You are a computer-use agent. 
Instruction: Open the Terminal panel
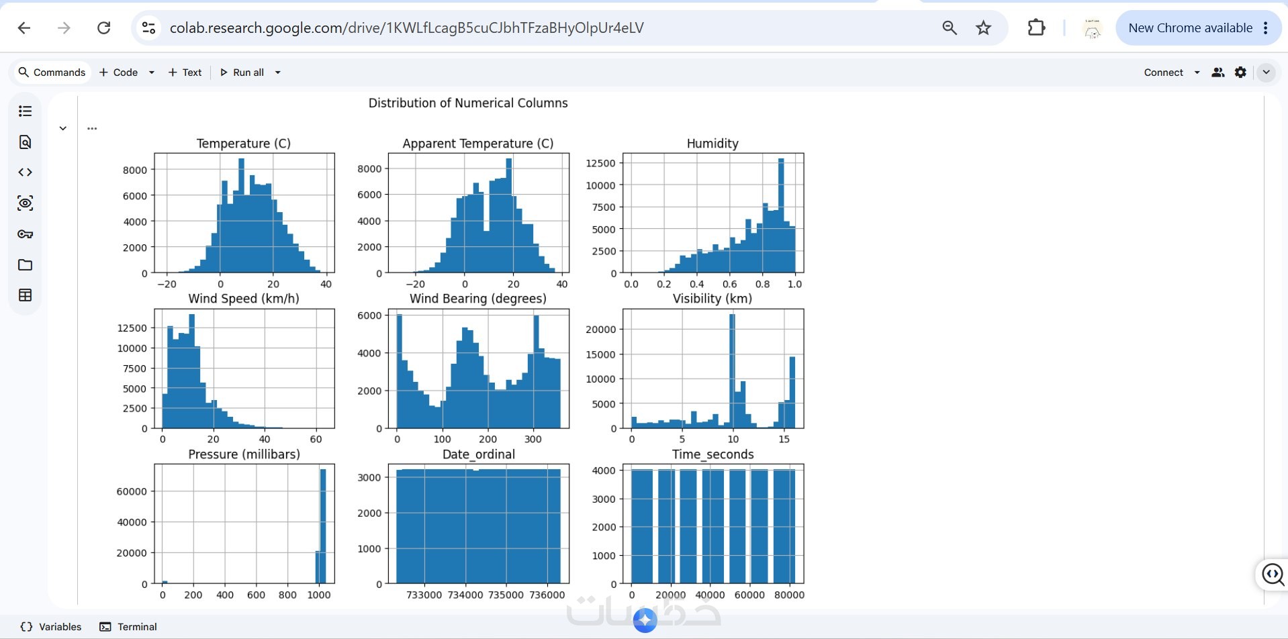tap(128, 626)
